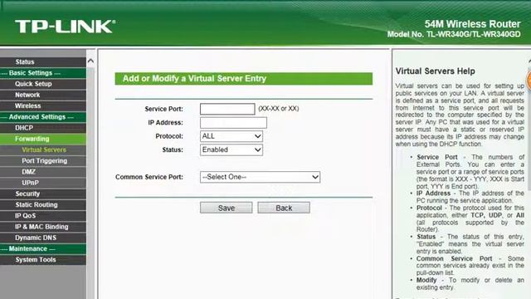Expand the Common Service Port dropdown
Screen dimensions: 531x299
[x=260, y=177]
